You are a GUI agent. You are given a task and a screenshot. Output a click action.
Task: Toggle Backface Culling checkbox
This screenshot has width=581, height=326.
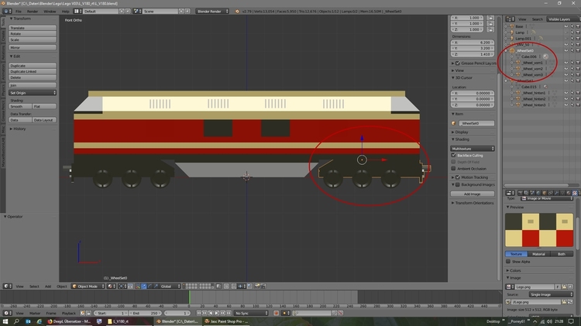point(453,155)
